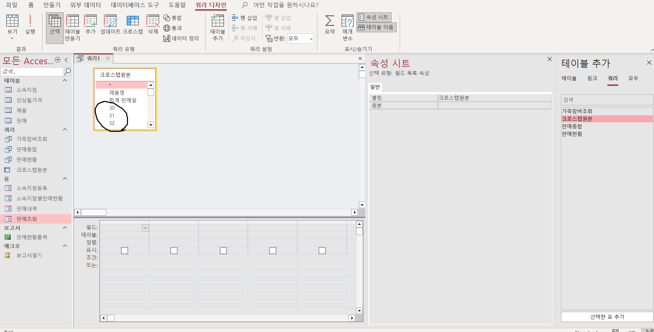Check the 표시 box in second grid column
The image size is (654, 332).
point(174,251)
